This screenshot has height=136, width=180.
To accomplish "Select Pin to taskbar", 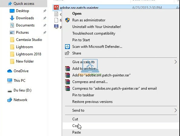I will [x=83, y=95].
